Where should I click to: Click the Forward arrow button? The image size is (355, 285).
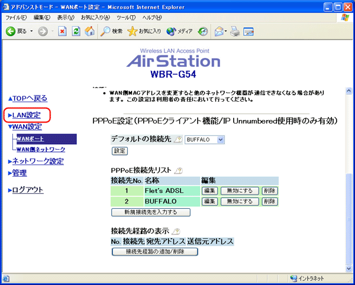pos(43,32)
